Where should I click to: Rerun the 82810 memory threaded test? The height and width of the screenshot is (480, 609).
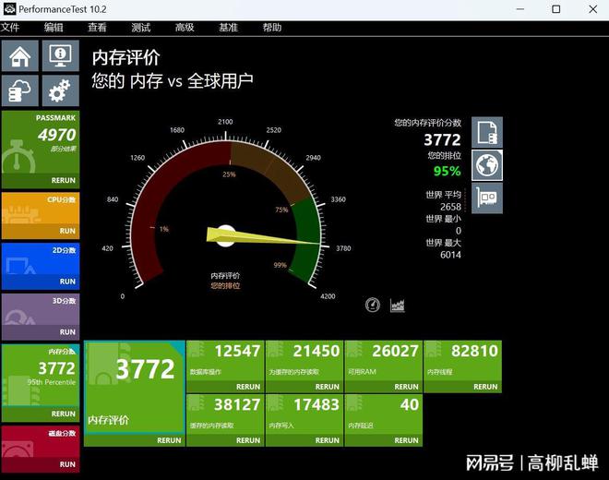[x=485, y=387]
